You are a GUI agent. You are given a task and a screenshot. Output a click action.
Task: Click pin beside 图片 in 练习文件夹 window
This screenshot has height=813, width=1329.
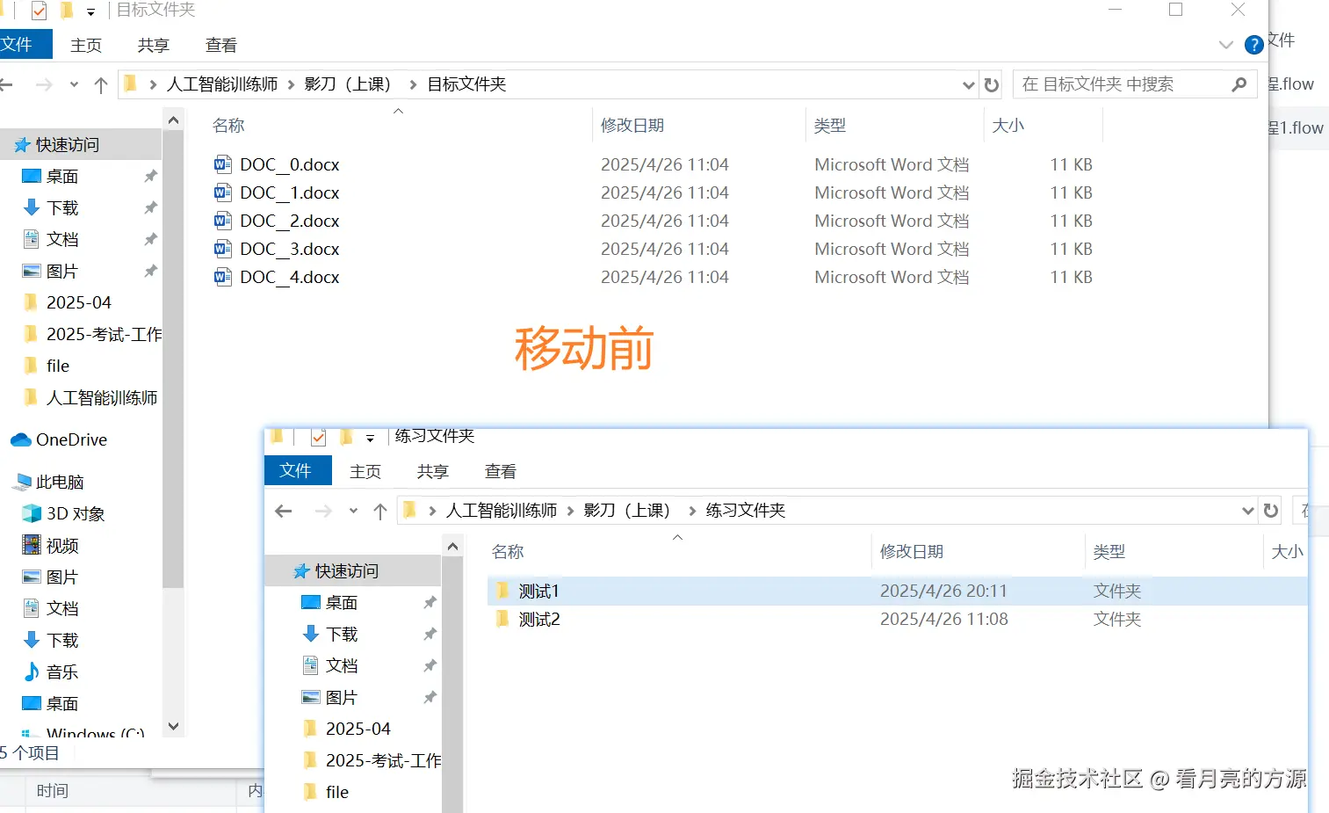pyautogui.click(x=430, y=697)
